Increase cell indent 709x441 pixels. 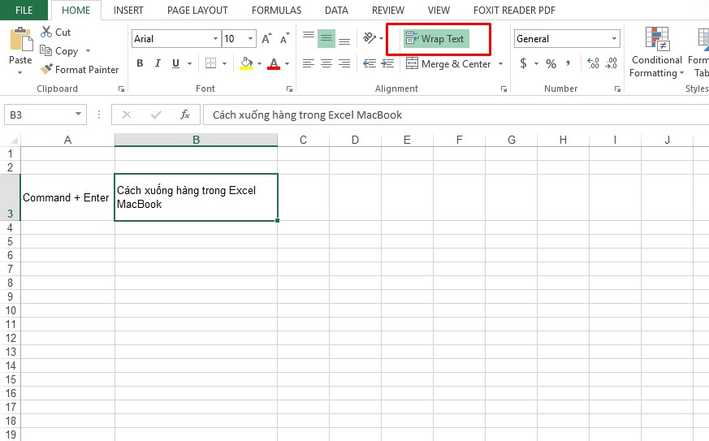point(388,63)
